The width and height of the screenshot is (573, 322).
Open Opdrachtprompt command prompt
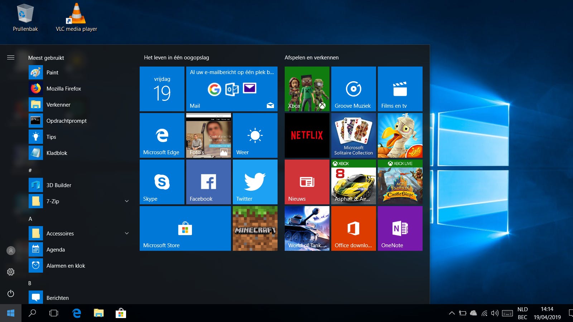[x=79, y=121]
